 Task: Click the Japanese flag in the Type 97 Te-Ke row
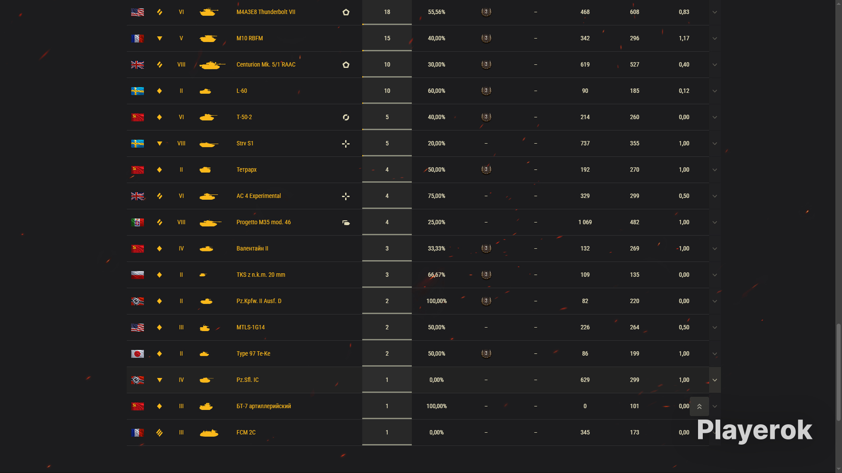click(x=137, y=354)
